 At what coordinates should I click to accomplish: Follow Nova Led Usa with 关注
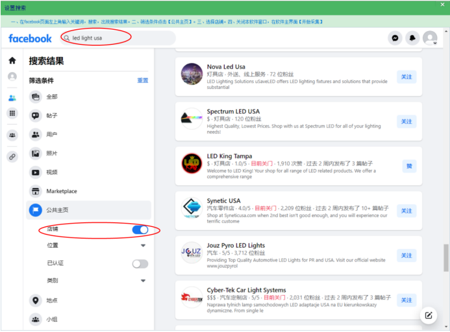coord(406,77)
